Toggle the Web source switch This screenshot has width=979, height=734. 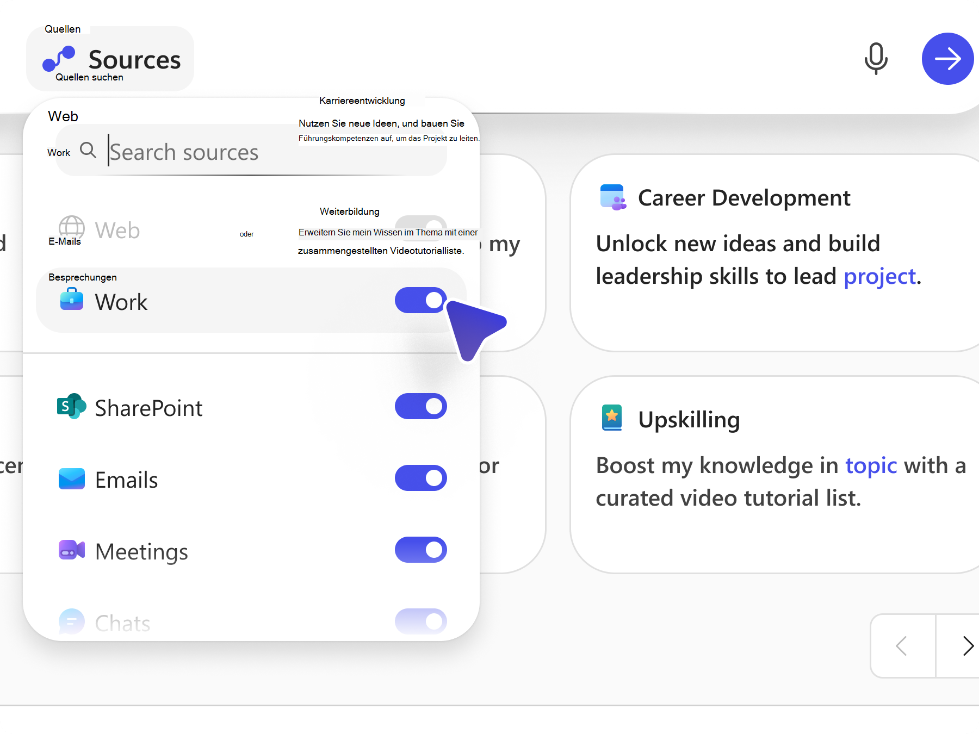[421, 228]
